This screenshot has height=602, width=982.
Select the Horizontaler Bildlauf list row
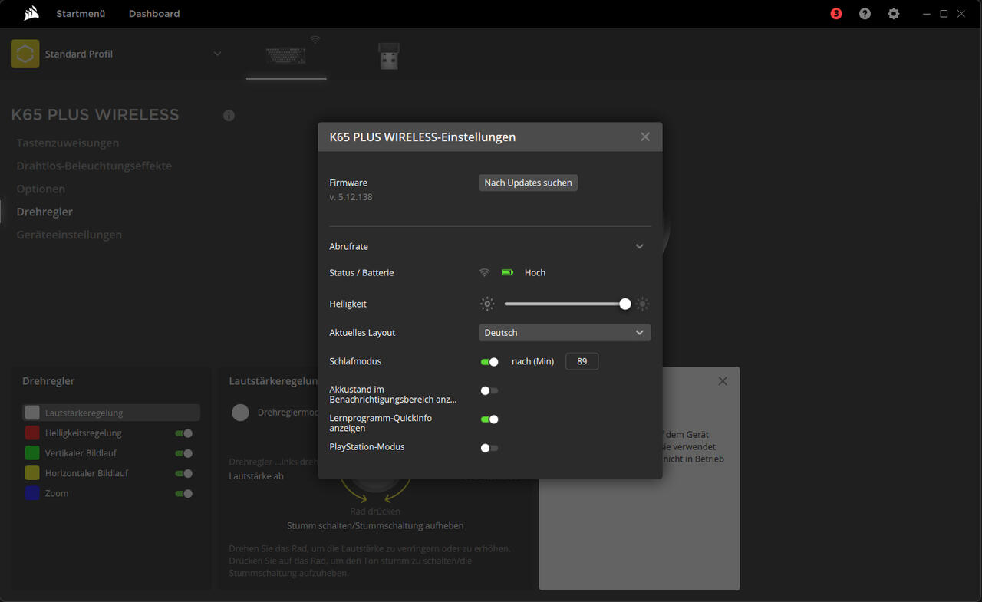(111, 473)
